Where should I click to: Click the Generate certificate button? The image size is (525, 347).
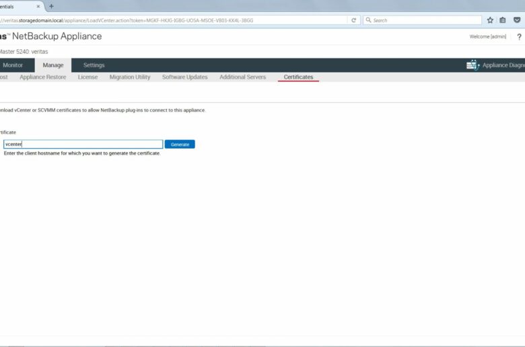pos(180,144)
